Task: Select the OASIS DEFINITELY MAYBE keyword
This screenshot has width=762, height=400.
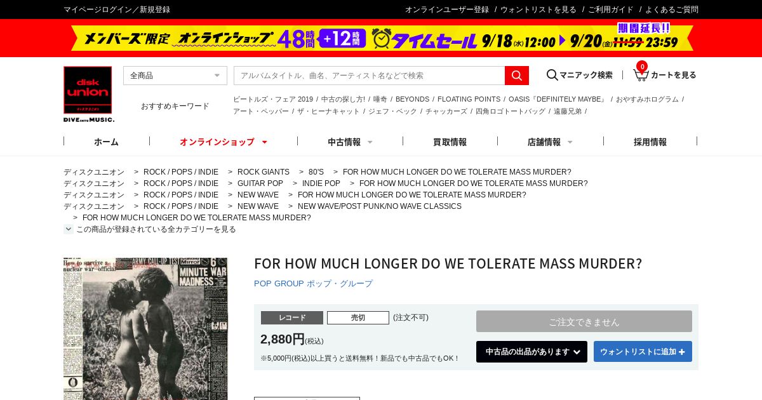Action: click(558, 99)
